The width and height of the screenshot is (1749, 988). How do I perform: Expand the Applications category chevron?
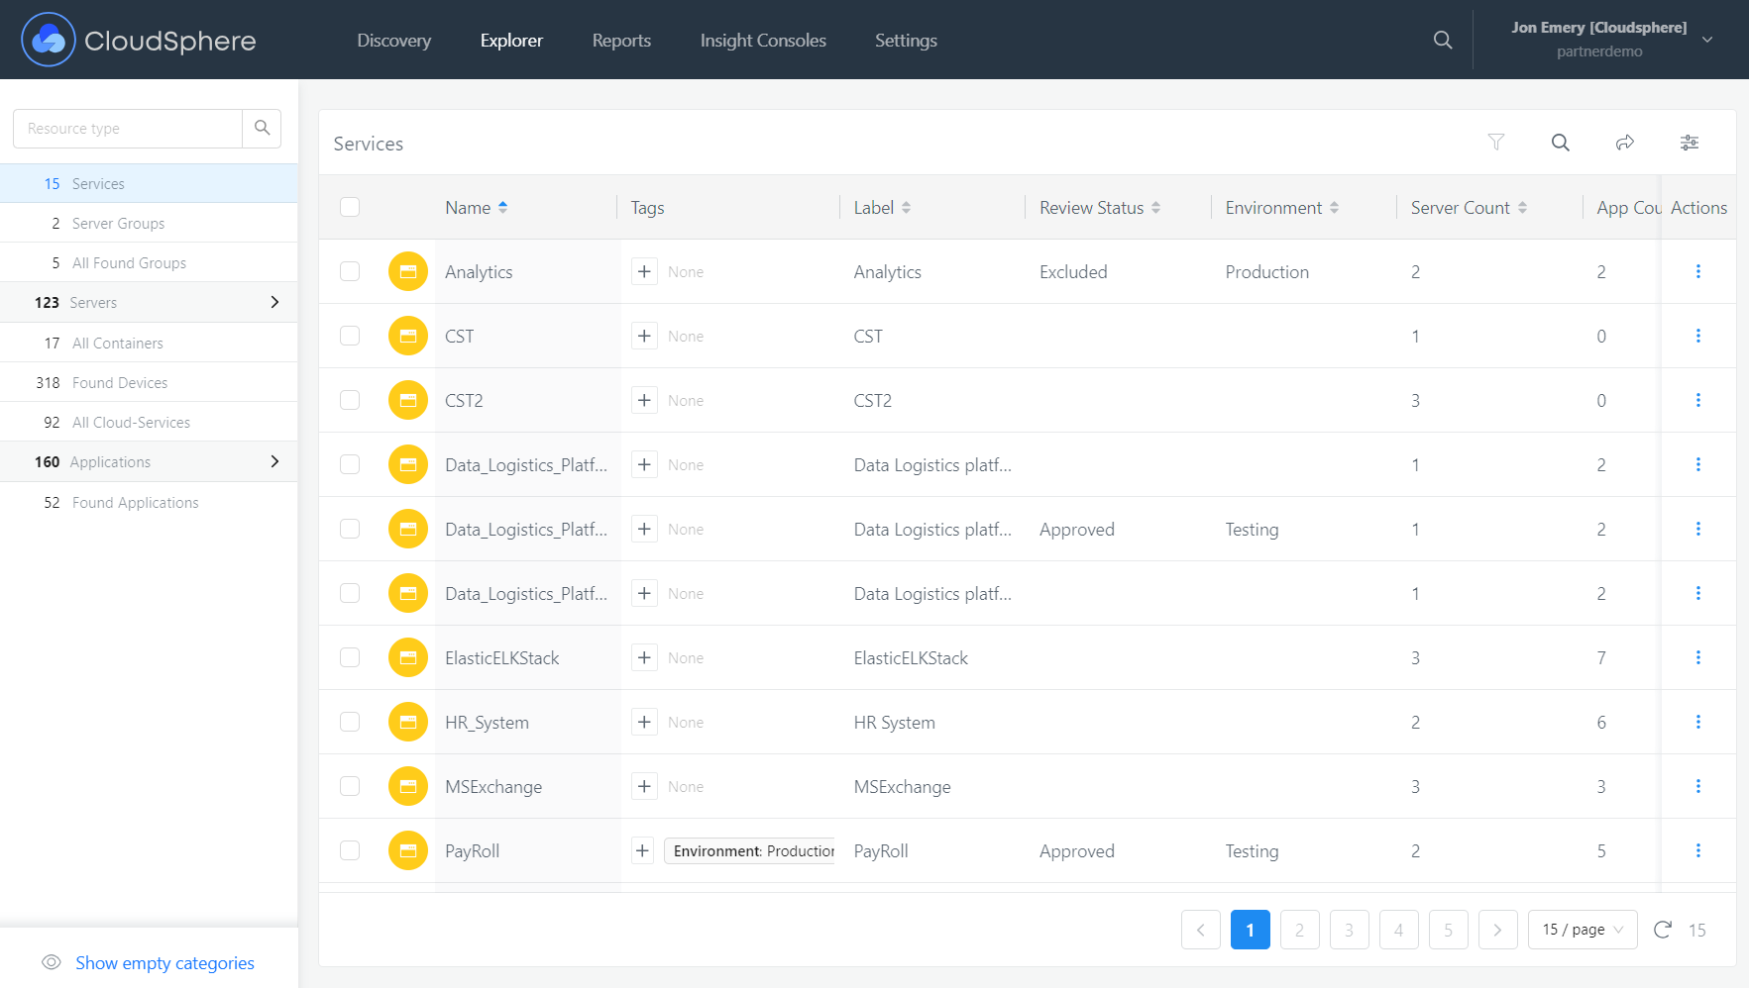pyautogui.click(x=274, y=461)
